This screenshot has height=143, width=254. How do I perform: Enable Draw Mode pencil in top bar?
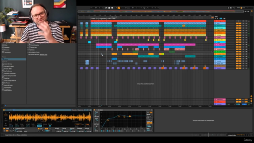tap(229, 8)
